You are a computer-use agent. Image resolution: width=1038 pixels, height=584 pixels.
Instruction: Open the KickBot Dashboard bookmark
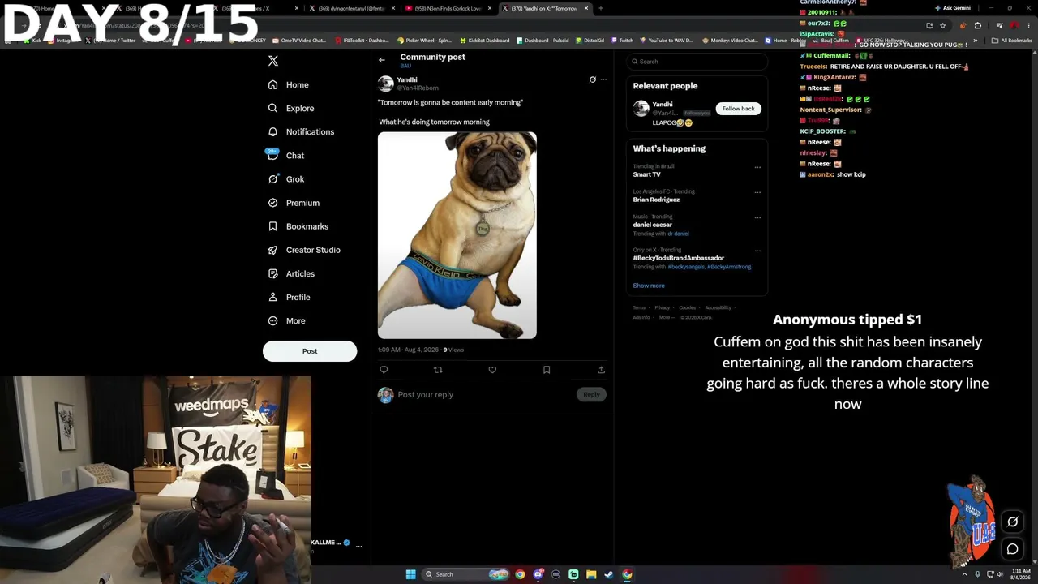(x=485, y=40)
